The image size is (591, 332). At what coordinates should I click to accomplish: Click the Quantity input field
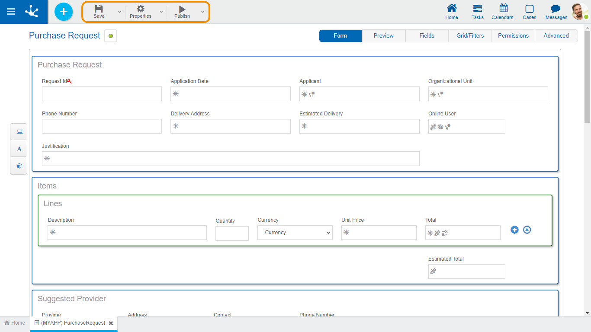tap(232, 233)
